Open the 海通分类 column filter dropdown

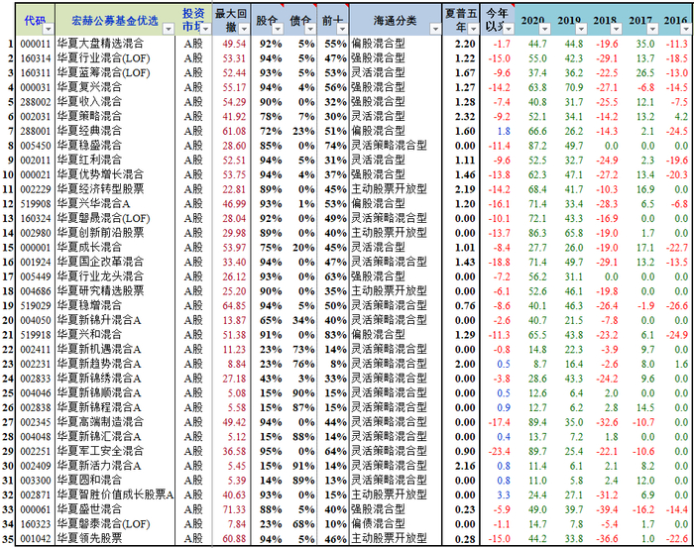pos(435,29)
